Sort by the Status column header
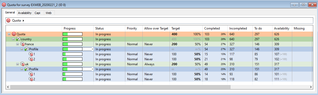The height and width of the screenshot is (95, 318). [110, 28]
